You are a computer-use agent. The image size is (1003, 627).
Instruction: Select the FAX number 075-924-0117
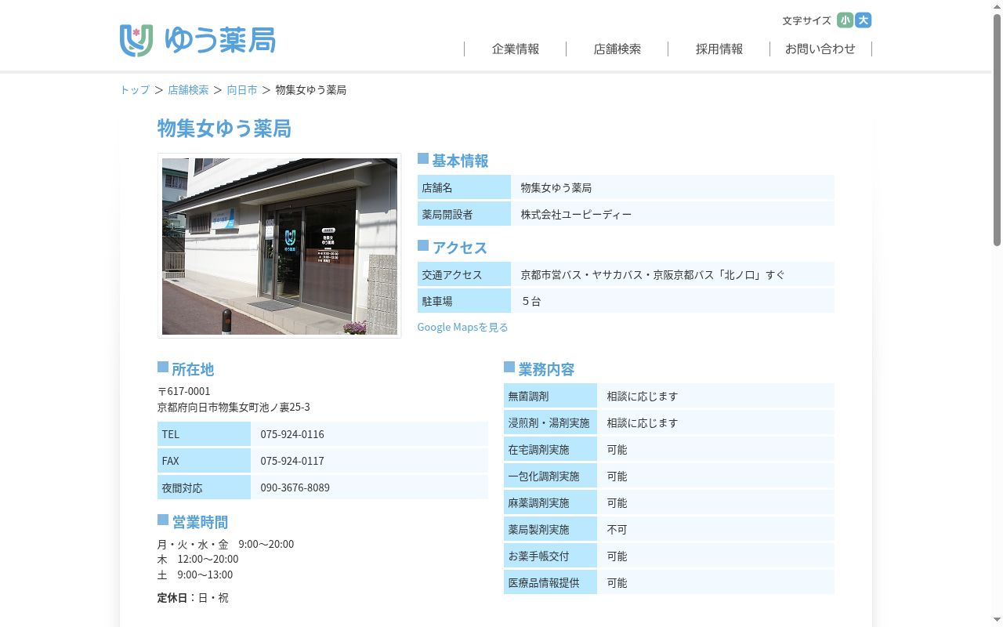point(292,461)
